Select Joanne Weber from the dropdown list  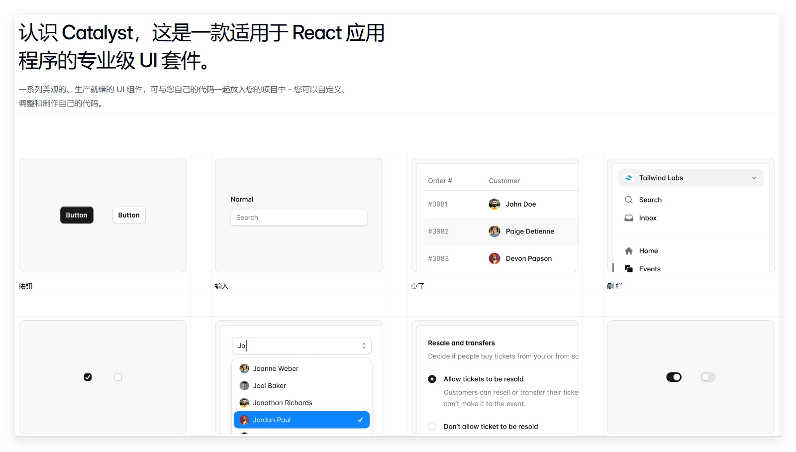pos(276,368)
